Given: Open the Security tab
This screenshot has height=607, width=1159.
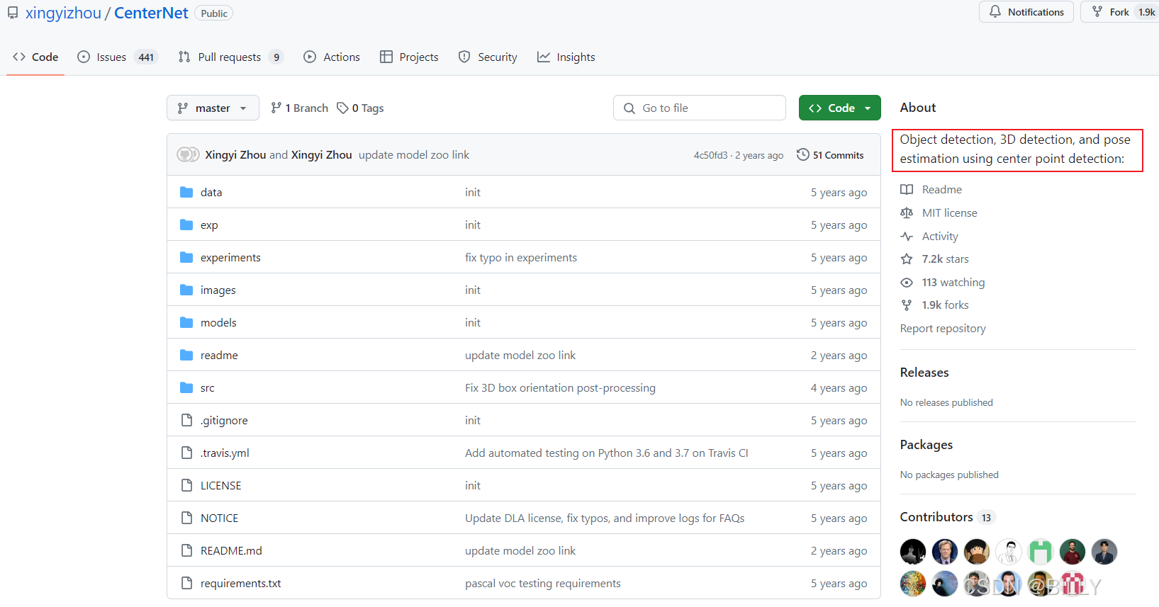Looking at the screenshot, I should 488,57.
